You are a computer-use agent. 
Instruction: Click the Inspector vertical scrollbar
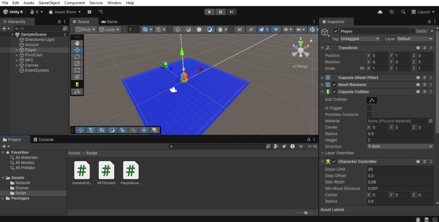437,82
